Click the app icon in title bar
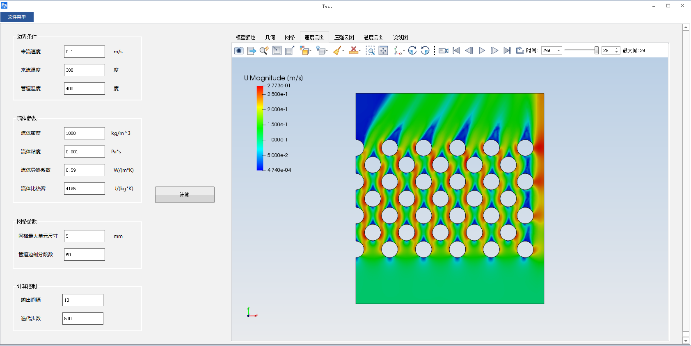 (4, 5)
